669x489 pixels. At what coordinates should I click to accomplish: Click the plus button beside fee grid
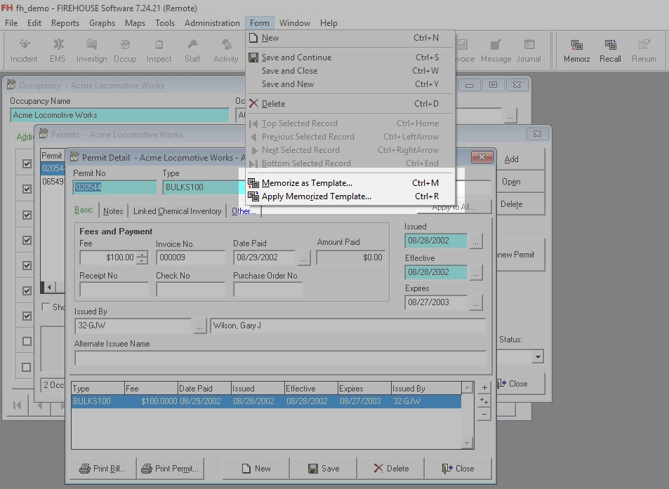(x=484, y=387)
